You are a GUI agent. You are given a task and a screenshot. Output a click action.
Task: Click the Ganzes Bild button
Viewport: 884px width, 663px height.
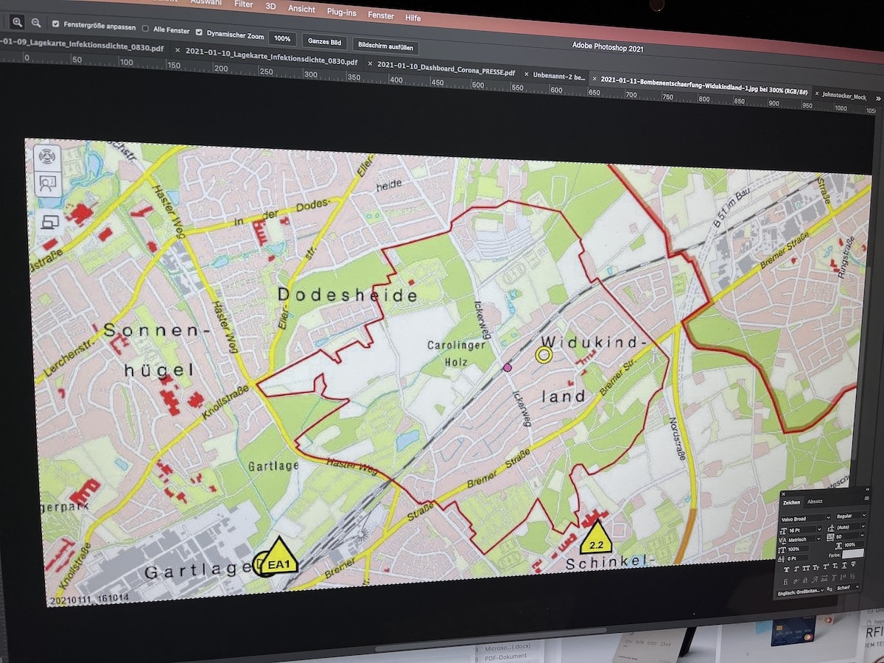(x=324, y=42)
